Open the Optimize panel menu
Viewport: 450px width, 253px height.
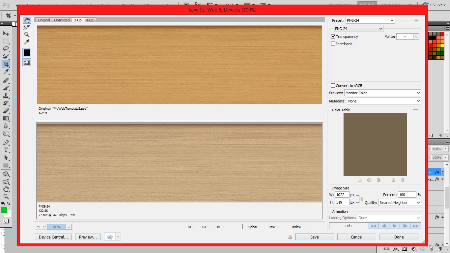tap(416, 20)
